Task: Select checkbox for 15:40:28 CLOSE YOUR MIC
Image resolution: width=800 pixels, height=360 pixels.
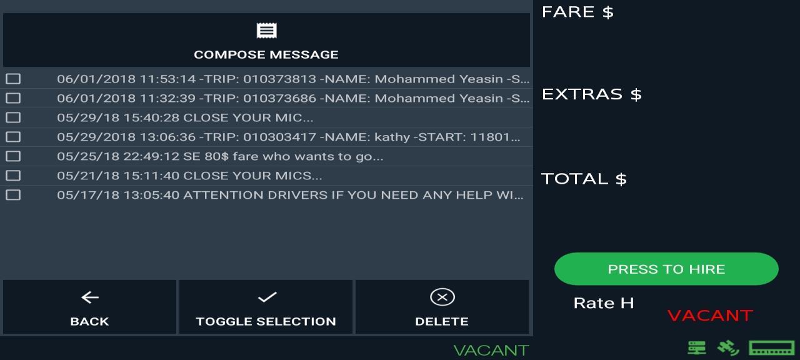Action: [13, 117]
